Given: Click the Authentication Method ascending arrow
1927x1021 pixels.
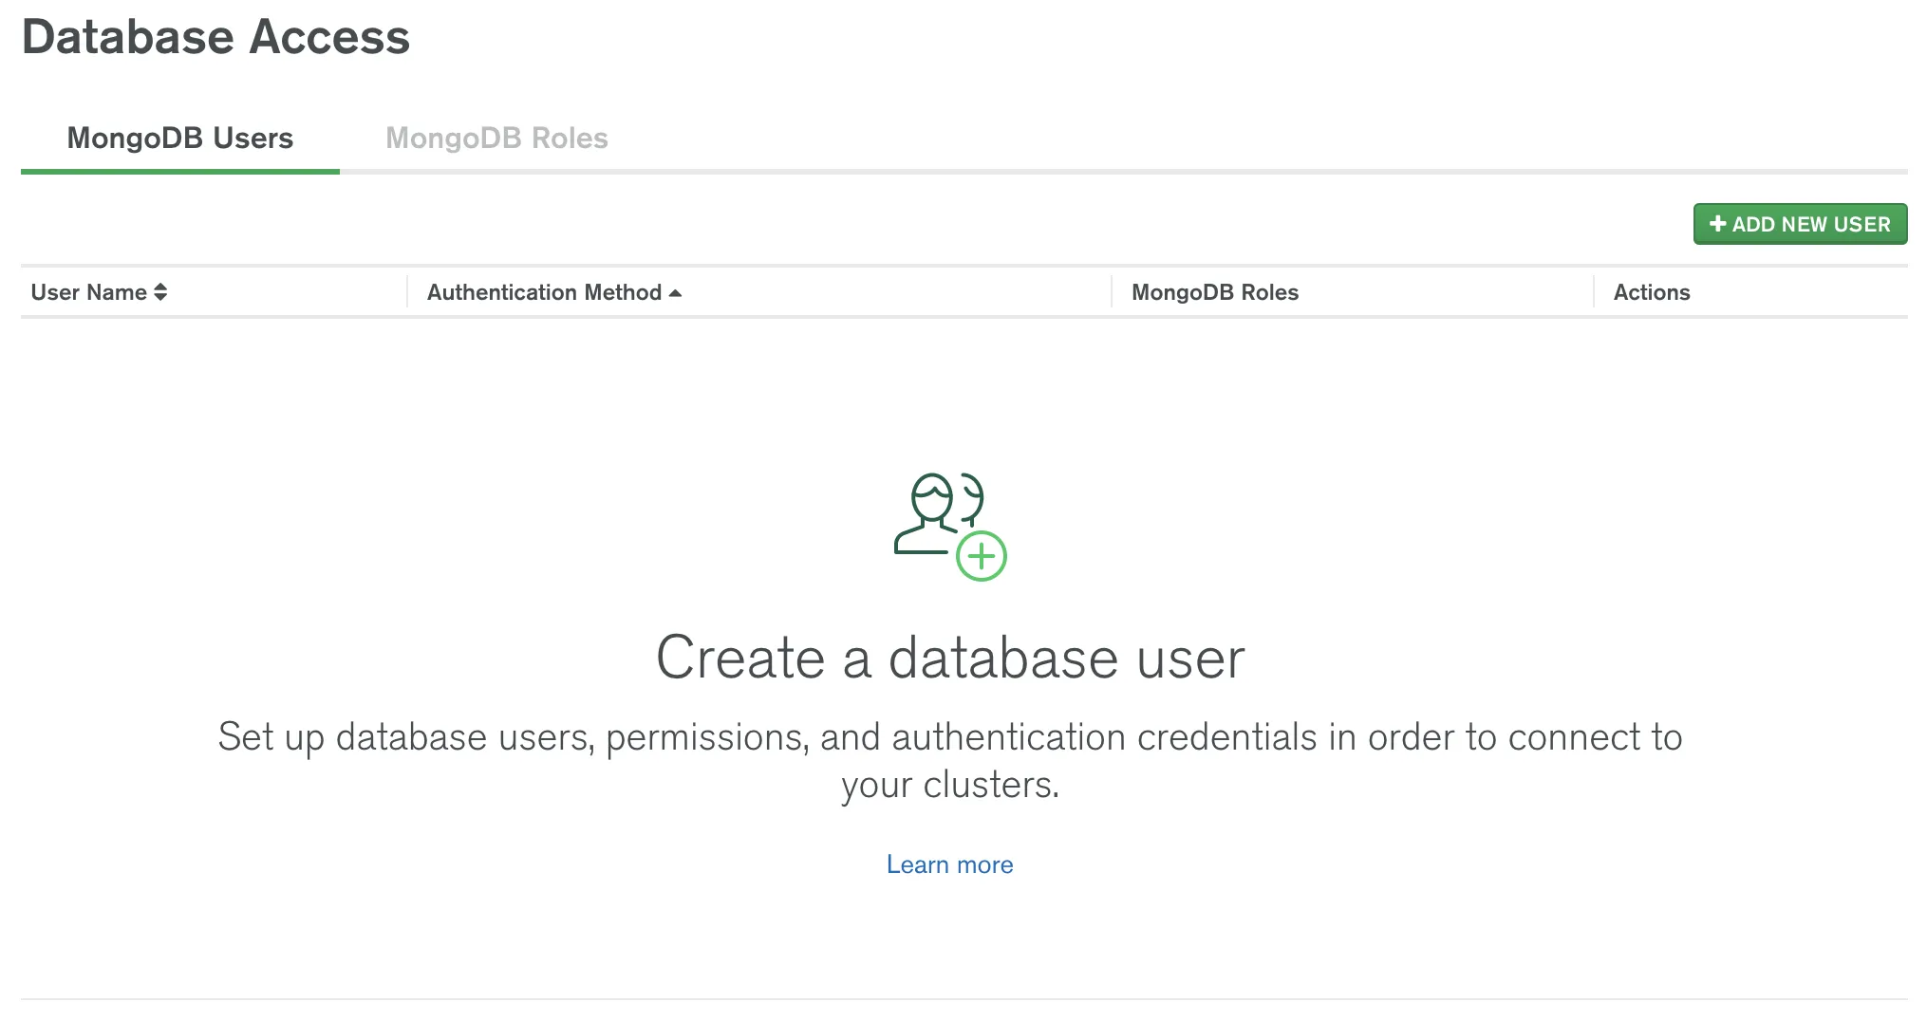Looking at the screenshot, I should 675,293.
